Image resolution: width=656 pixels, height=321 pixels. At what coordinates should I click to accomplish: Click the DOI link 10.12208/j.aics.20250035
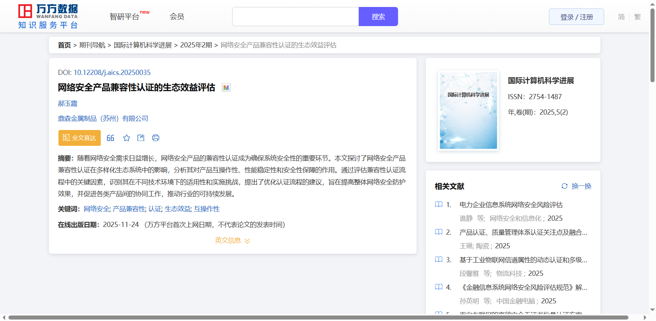tap(112, 73)
